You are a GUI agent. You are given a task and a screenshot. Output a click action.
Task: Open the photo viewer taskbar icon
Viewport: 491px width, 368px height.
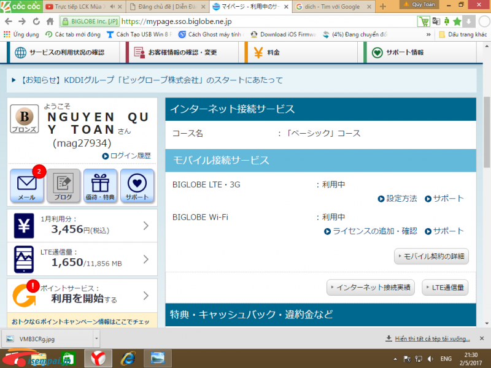click(158, 359)
